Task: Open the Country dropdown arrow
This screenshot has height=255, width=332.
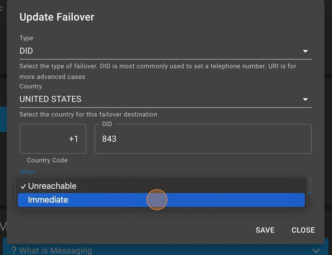Action: click(x=305, y=99)
